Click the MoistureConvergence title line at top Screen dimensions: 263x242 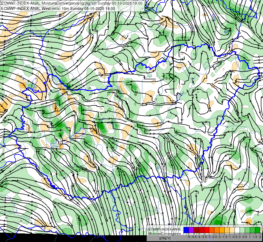pyautogui.click(x=72, y=3)
